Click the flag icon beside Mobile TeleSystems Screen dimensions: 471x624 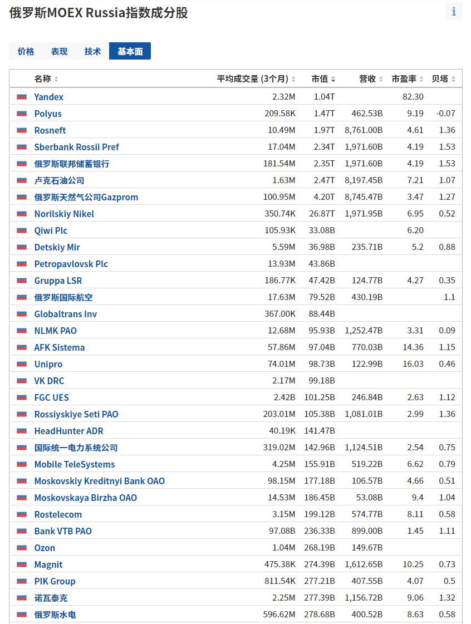(x=22, y=464)
